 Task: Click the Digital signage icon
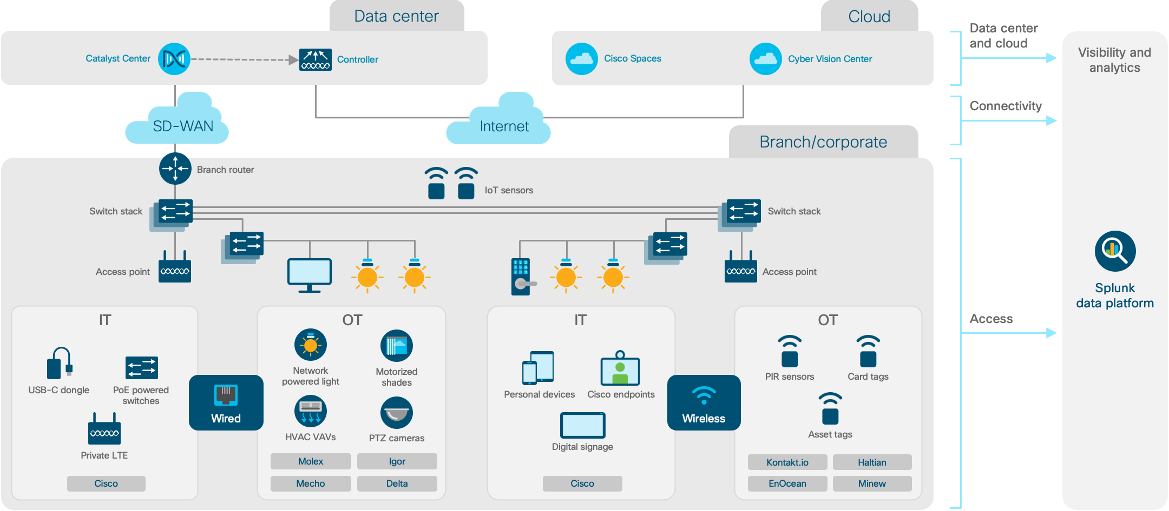(582, 426)
